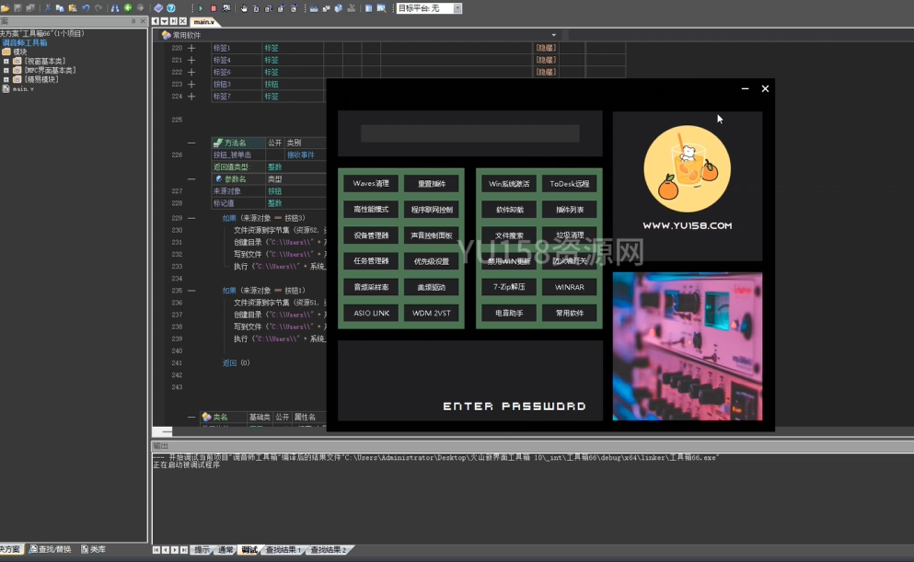Switch to the 查找结果 1 output tab

pyautogui.click(x=283, y=550)
